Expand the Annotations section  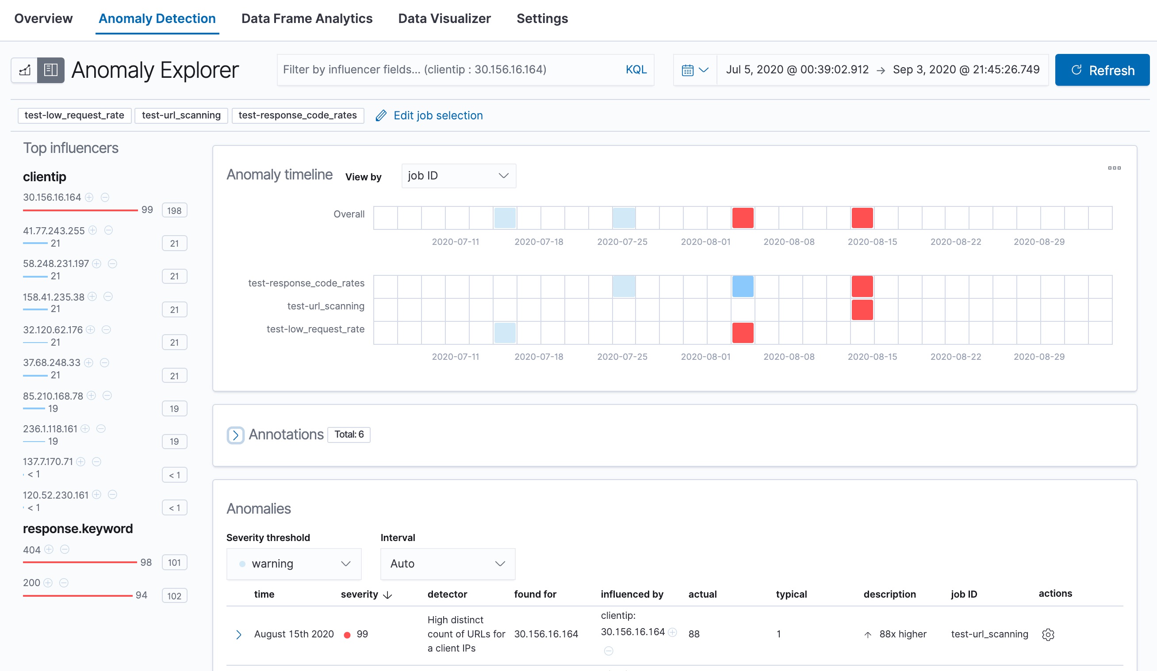click(x=236, y=435)
